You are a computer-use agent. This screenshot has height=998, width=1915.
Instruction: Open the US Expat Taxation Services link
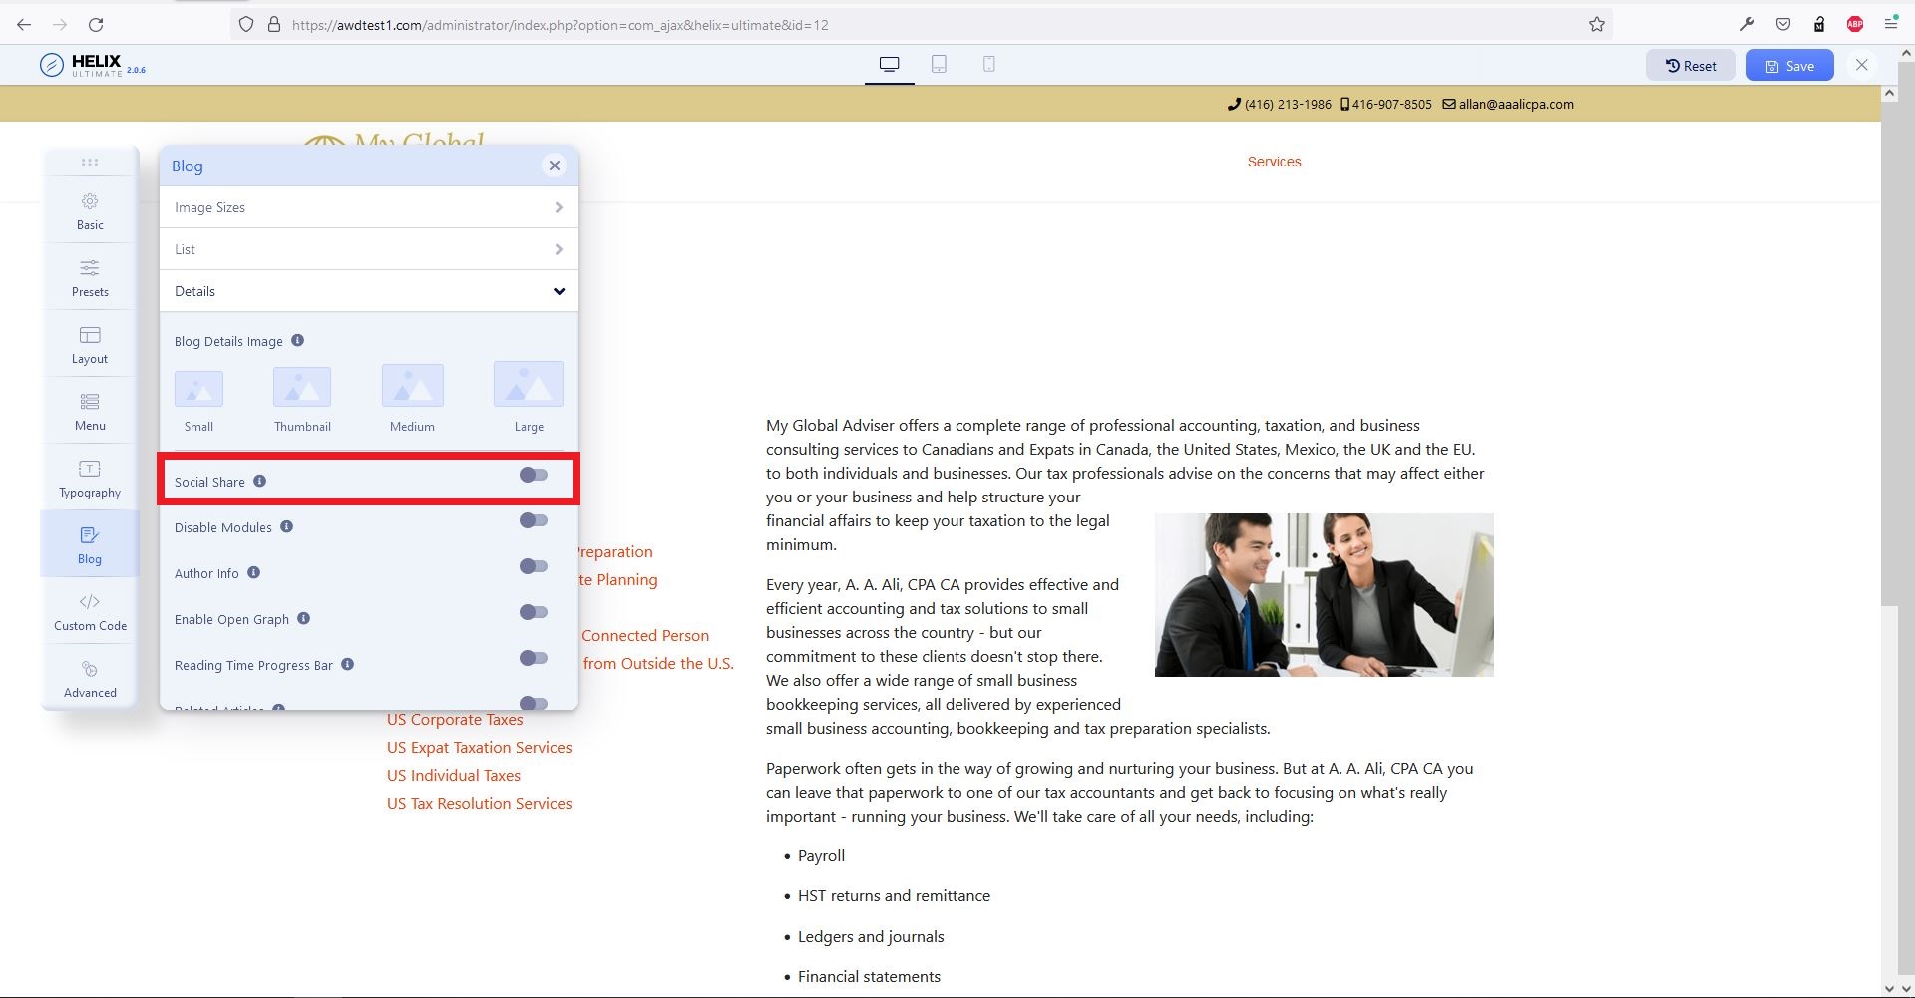tap(479, 748)
